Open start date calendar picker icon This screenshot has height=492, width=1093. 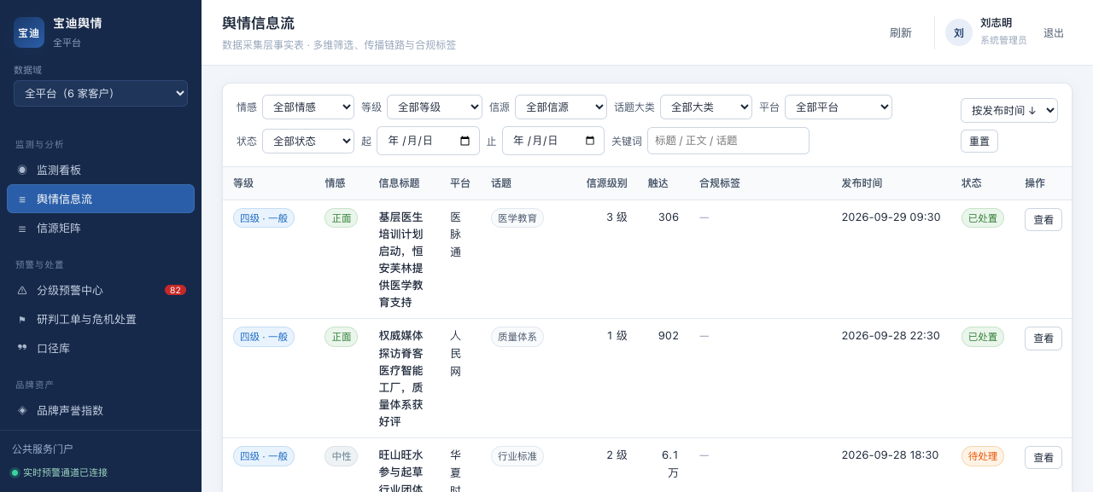coord(465,141)
